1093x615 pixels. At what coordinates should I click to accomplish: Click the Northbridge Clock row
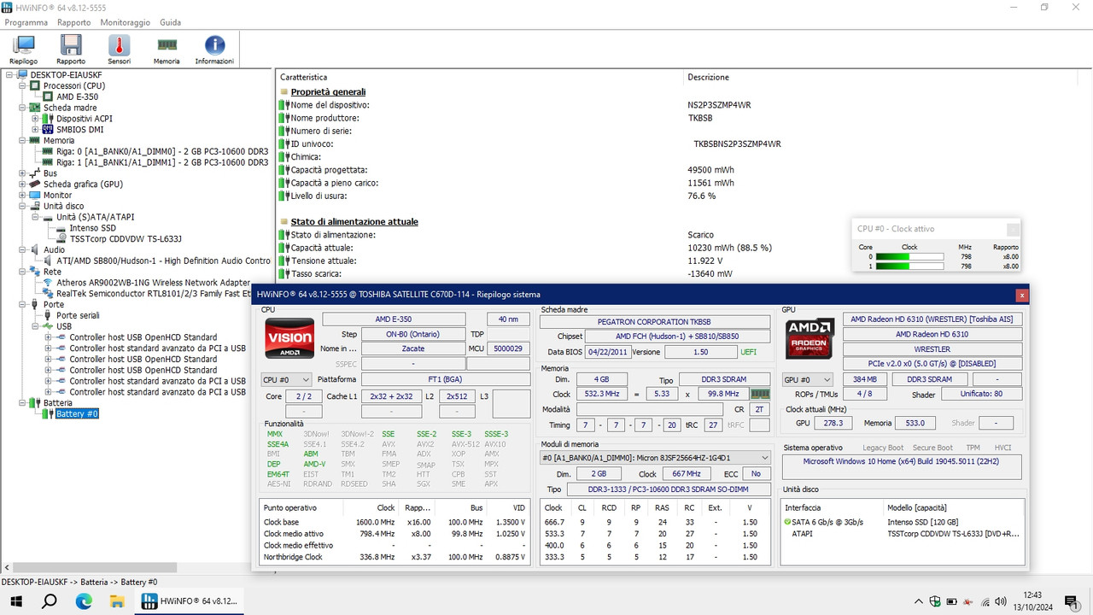click(395, 557)
